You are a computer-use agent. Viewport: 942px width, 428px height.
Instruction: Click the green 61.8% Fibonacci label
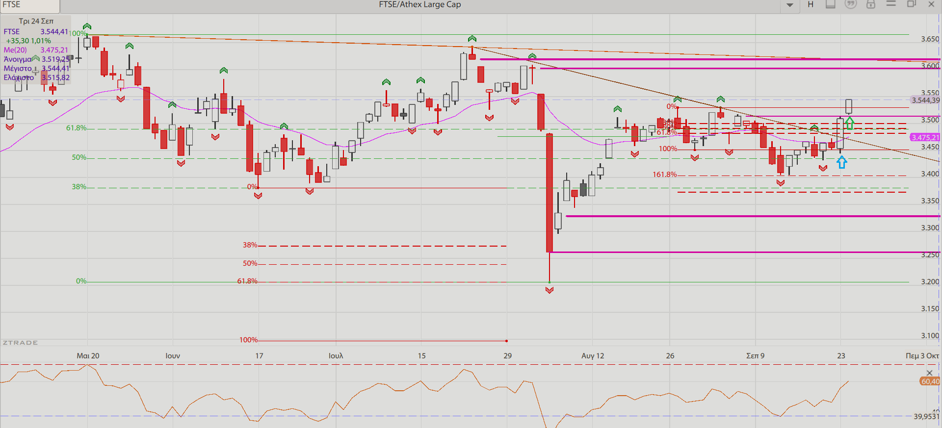76,128
